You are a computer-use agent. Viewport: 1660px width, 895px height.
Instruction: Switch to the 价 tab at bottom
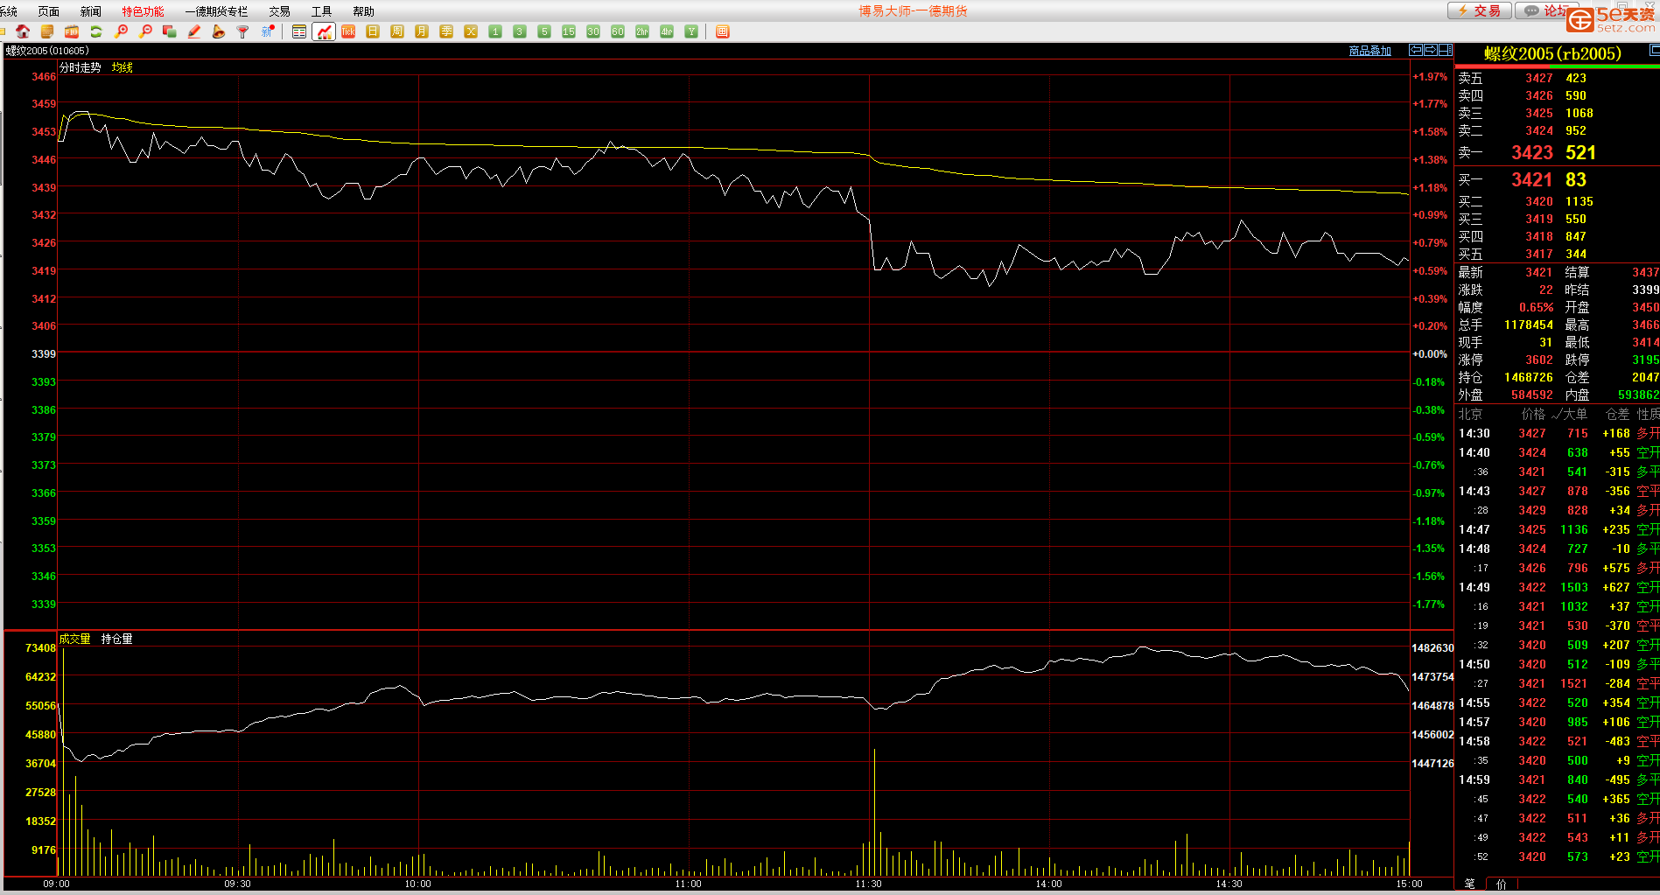point(1502,884)
